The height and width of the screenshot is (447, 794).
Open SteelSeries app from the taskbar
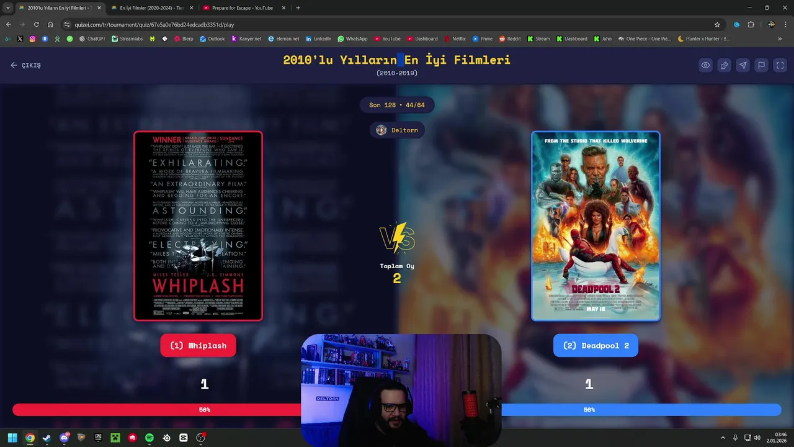click(166, 438)
